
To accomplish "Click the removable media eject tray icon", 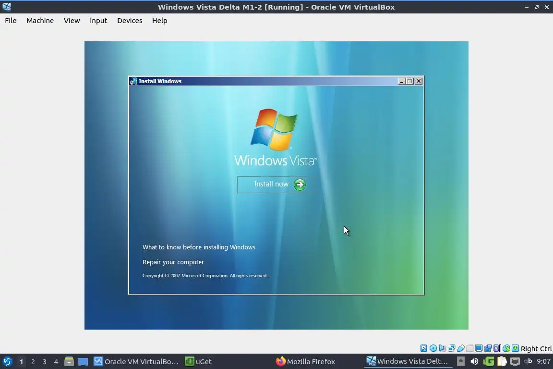I will [461, 361].
